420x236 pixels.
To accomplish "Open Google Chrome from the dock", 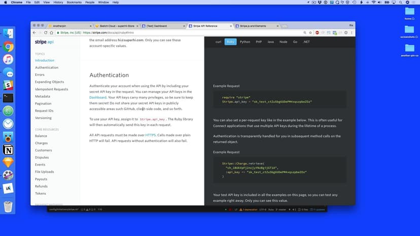I will 8,47.
